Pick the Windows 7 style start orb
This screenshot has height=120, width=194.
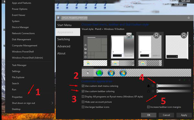111,73
